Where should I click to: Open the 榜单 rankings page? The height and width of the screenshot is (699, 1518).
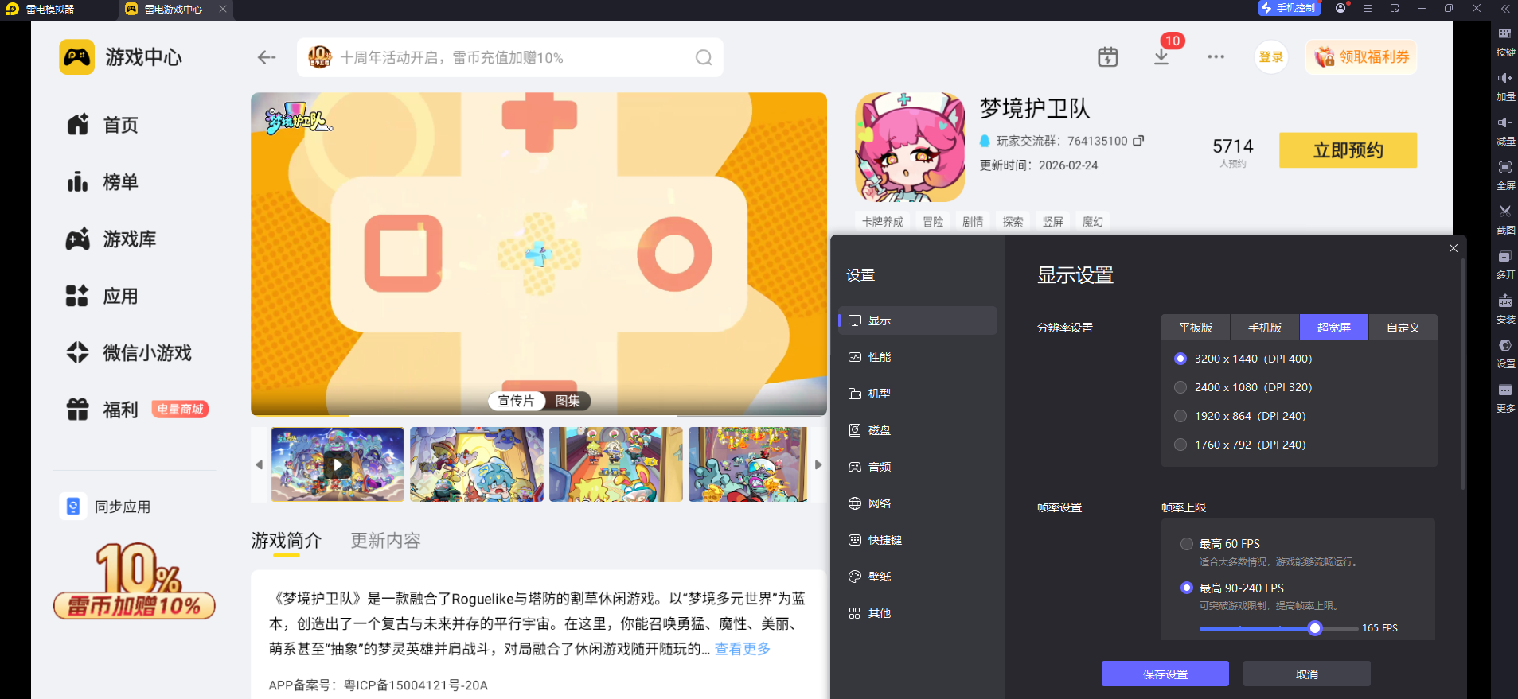(103, 182)
